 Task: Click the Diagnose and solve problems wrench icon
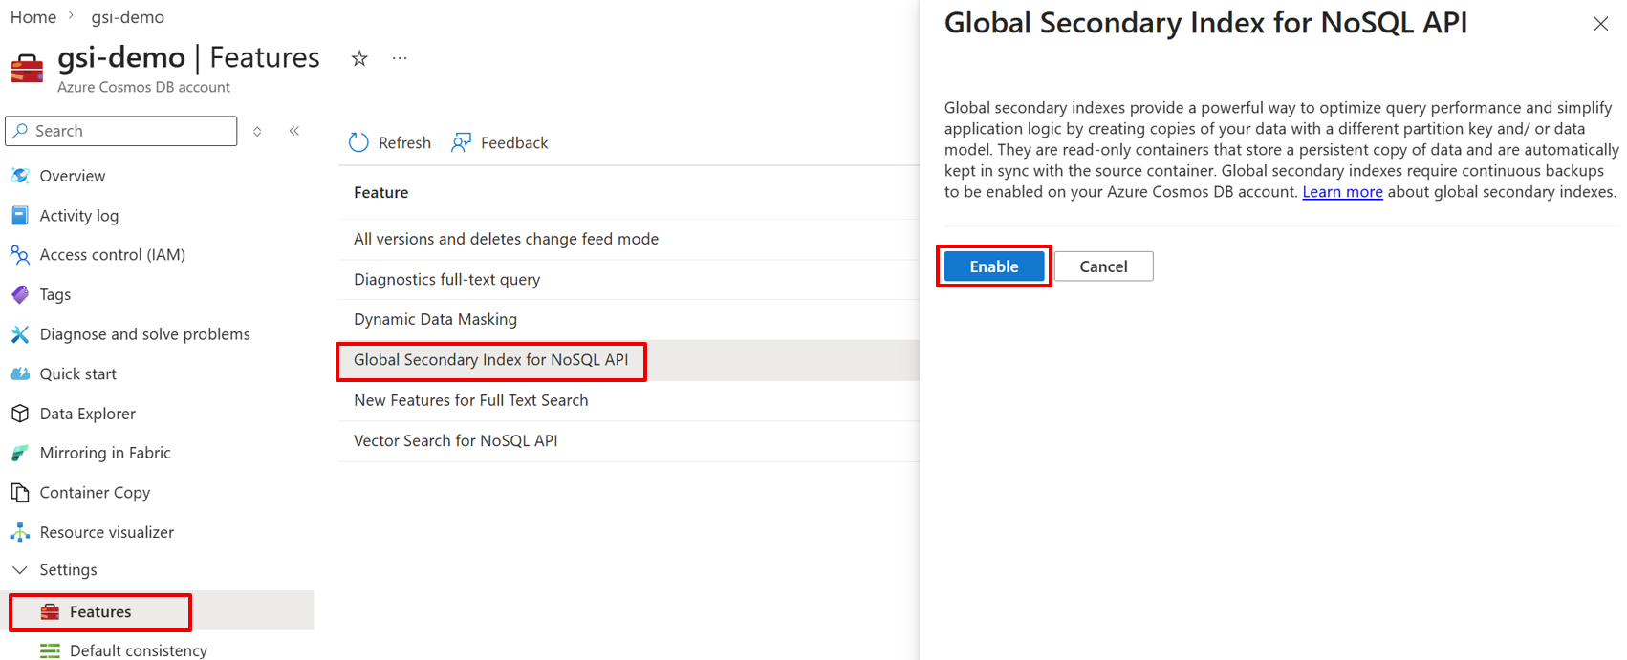pyautogui.click(x=20, y=334)
